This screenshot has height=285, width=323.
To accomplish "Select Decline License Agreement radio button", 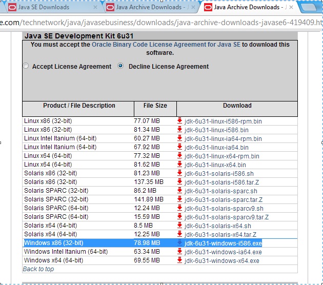I will pyautogui.click(x=120, y=66).
